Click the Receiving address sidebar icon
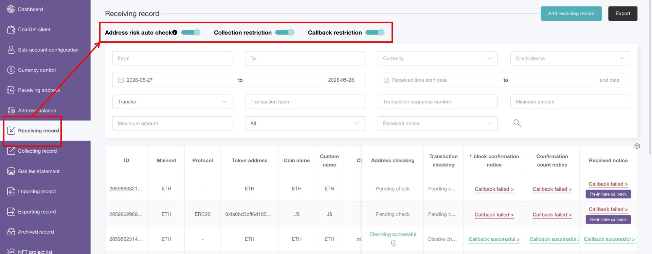 [x=11, y=90]
